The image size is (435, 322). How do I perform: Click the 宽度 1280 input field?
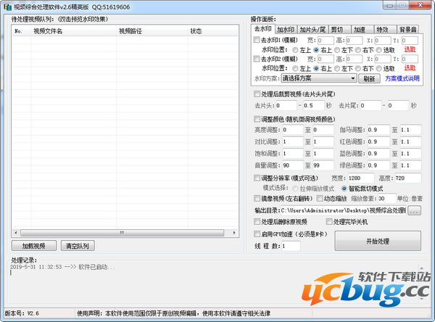click(360, 178)
